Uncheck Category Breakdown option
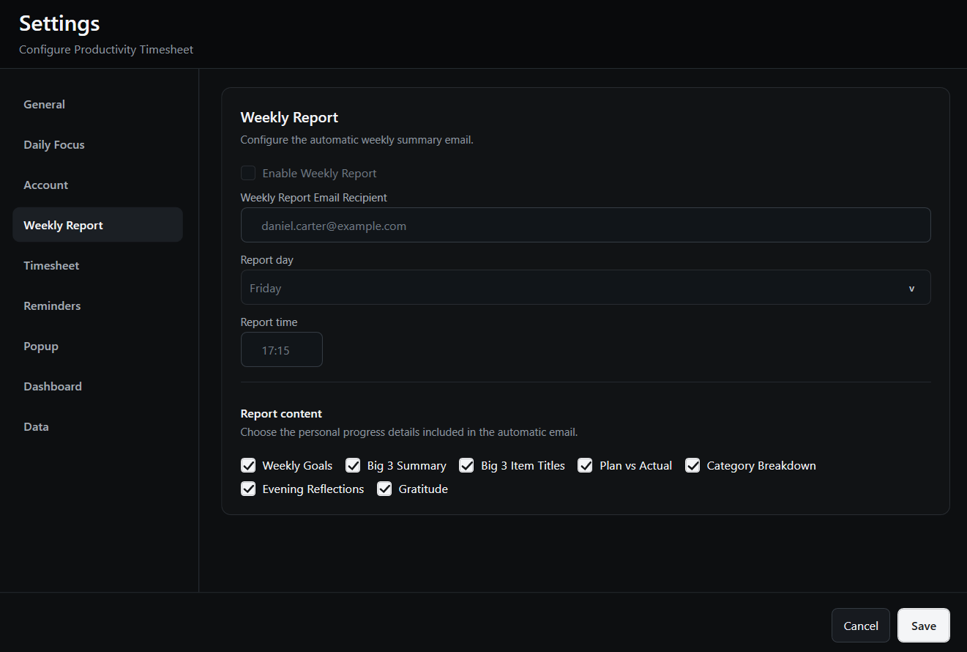Screen dimensions: 967x652 (x=692, y=465)
